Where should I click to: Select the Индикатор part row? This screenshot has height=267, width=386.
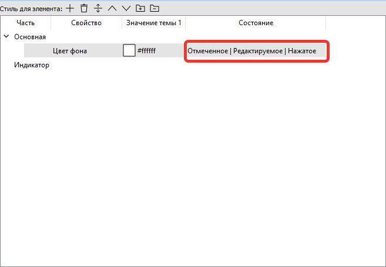32,65
